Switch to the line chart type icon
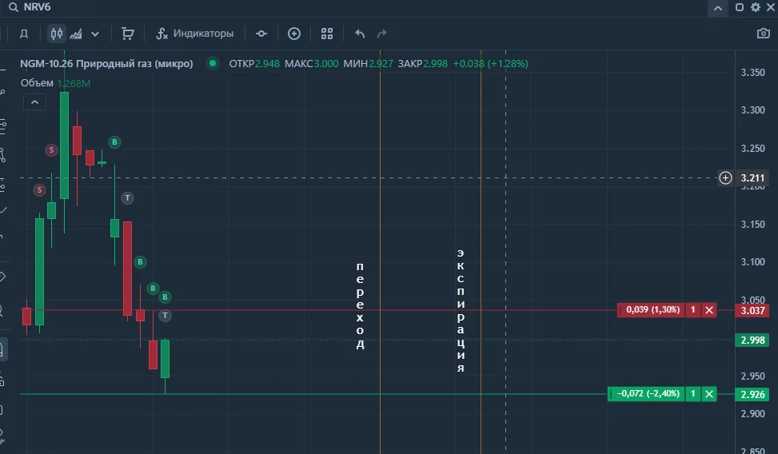Image resolution: width=778 pixels, height=454 pixels. 76,34
